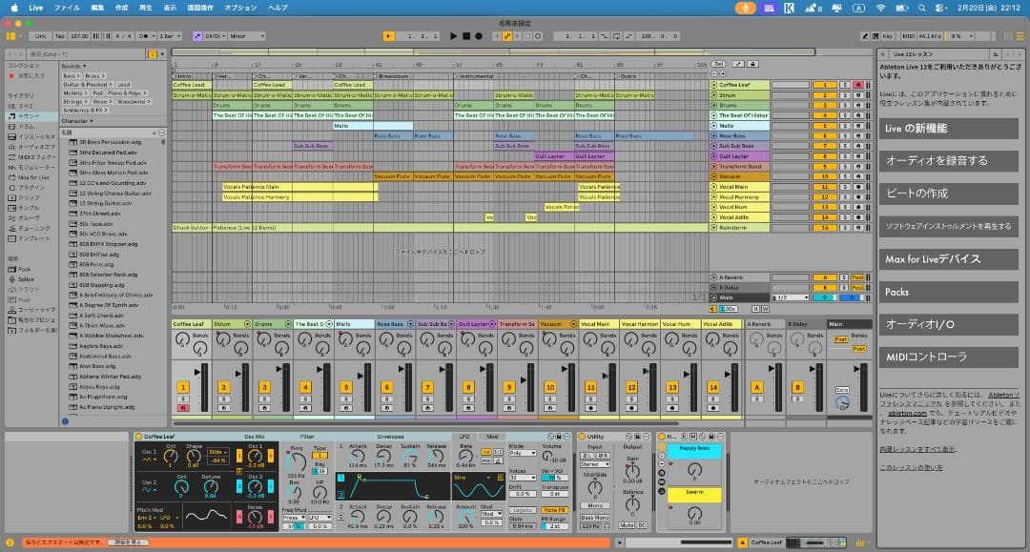Select 37th Street.adv preset in browser
The height and width of the screenshot is (552, 1030).
[x=100, y=214]
